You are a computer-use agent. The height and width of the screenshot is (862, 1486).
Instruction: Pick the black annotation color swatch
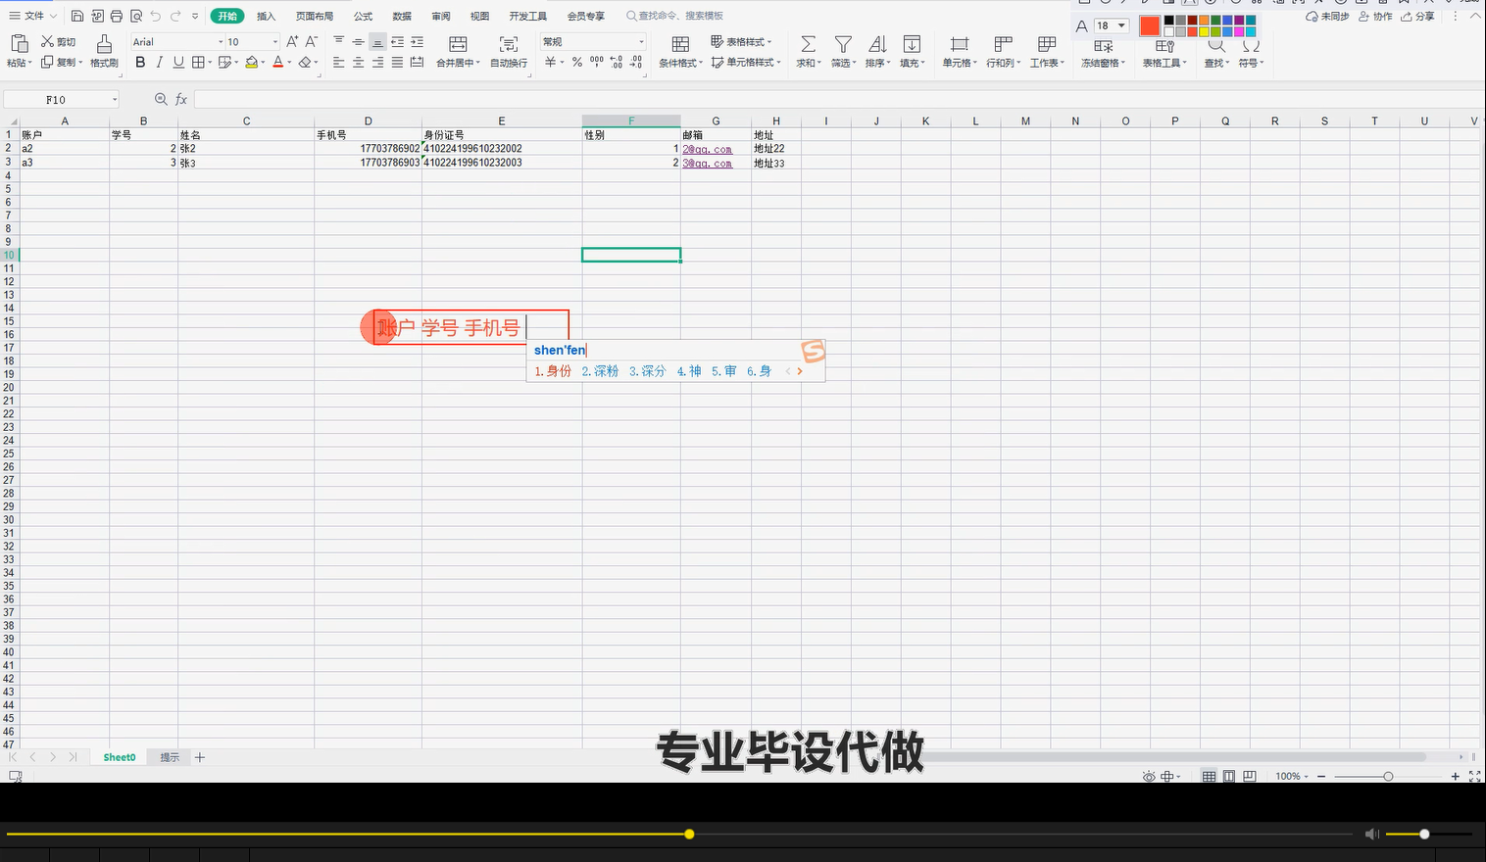point(1168,21)
